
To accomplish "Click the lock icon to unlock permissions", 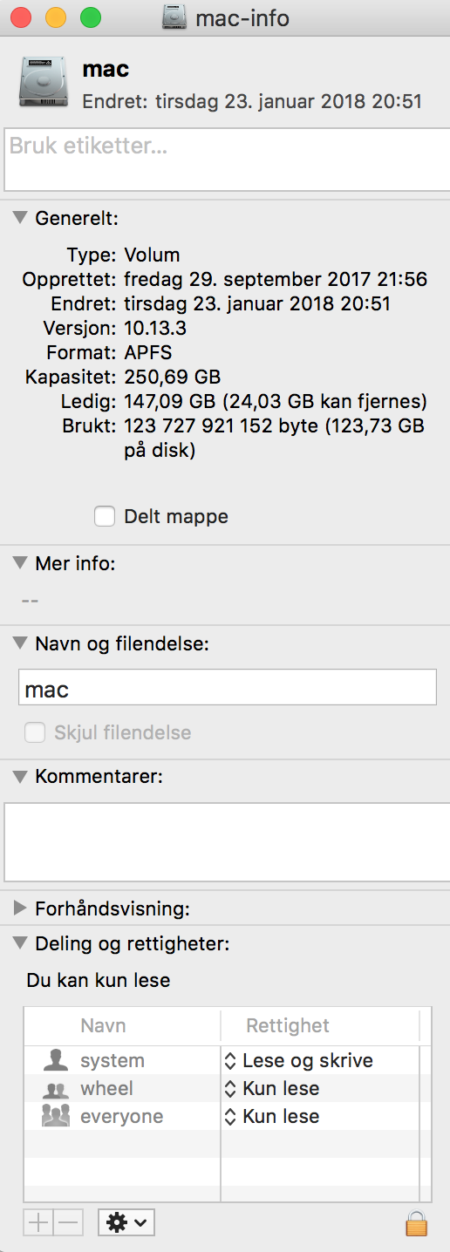I will (x=417, y=1222).
